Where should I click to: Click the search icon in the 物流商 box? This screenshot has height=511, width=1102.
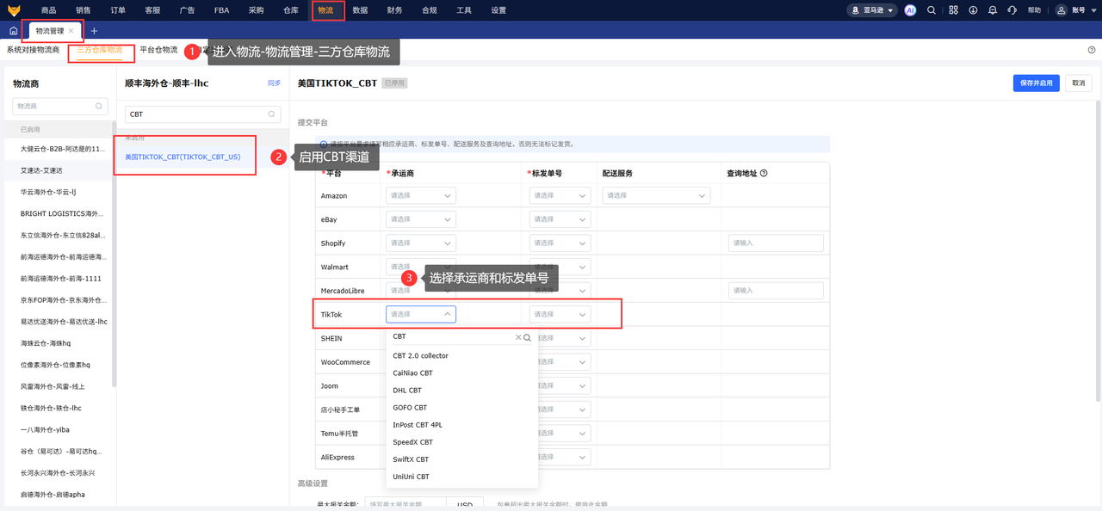coord(99,107)
